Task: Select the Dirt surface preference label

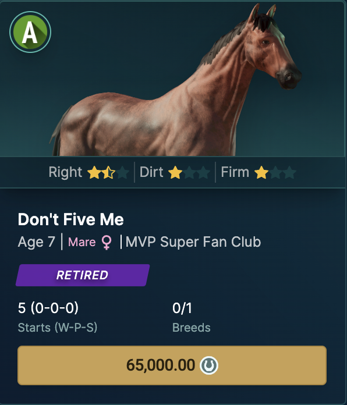Action: [x=151, y=172]
